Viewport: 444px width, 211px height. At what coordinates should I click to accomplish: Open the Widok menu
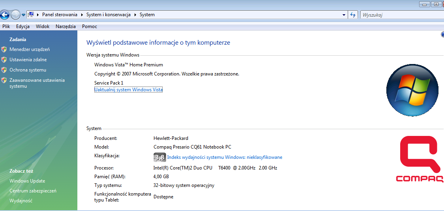(x=43, y=26)
